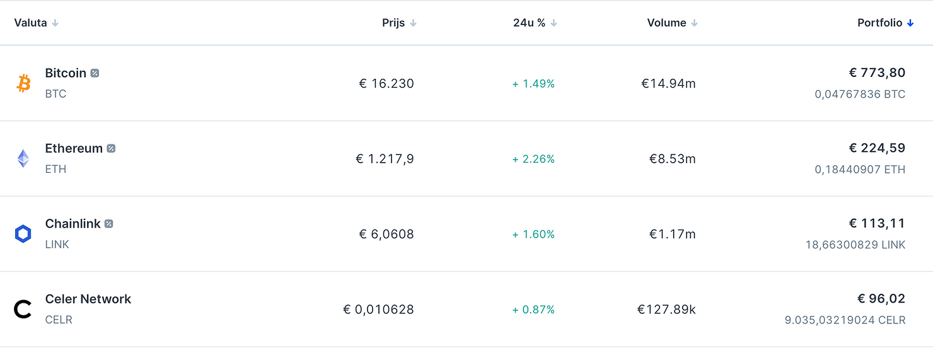The image size is (933, 348).
Task: Click the percent badge next to Bitcoin
Action: (x=95, y=73)
